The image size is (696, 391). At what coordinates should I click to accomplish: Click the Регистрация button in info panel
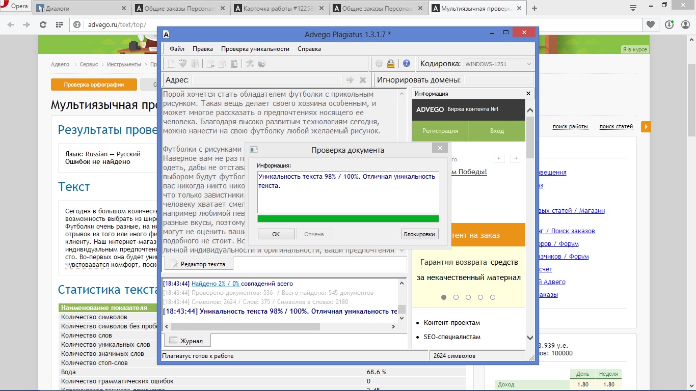point(440,131)
